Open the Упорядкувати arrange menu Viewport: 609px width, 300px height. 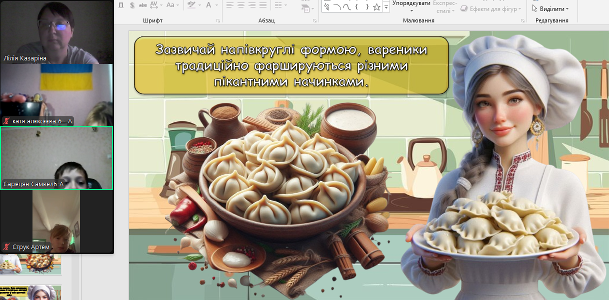[411, 6]
